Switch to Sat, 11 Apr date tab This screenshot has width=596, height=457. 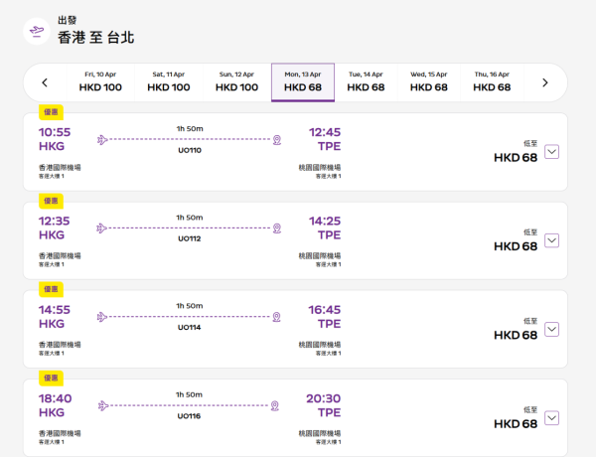click(169, 81)
